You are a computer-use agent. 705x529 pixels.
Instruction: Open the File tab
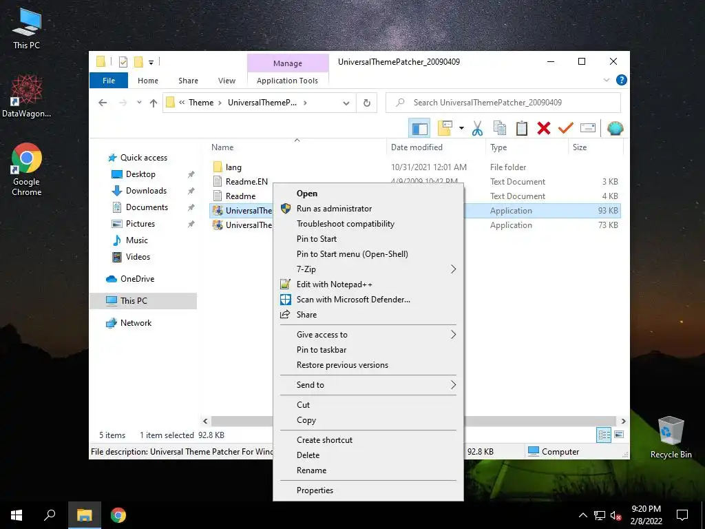(109, 81)
